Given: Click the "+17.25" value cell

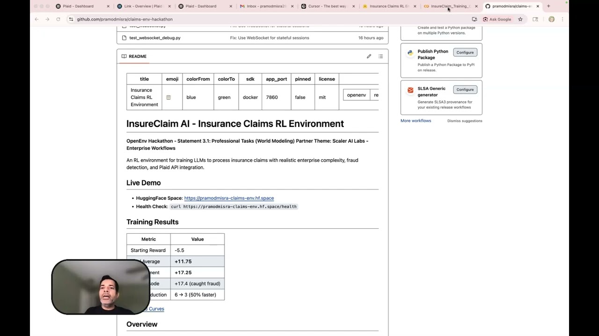Looking at the screenshot, I should 197,273.
